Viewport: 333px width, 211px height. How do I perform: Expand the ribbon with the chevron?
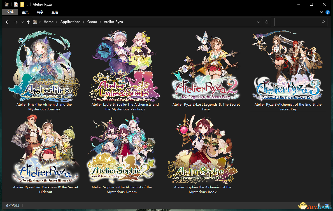pyautogui.click(x=322, y=12)
